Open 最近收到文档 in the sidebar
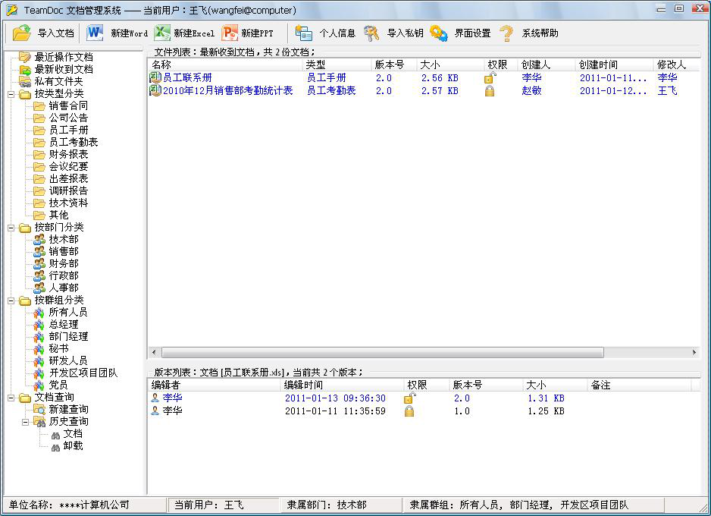 click(59, 69)
